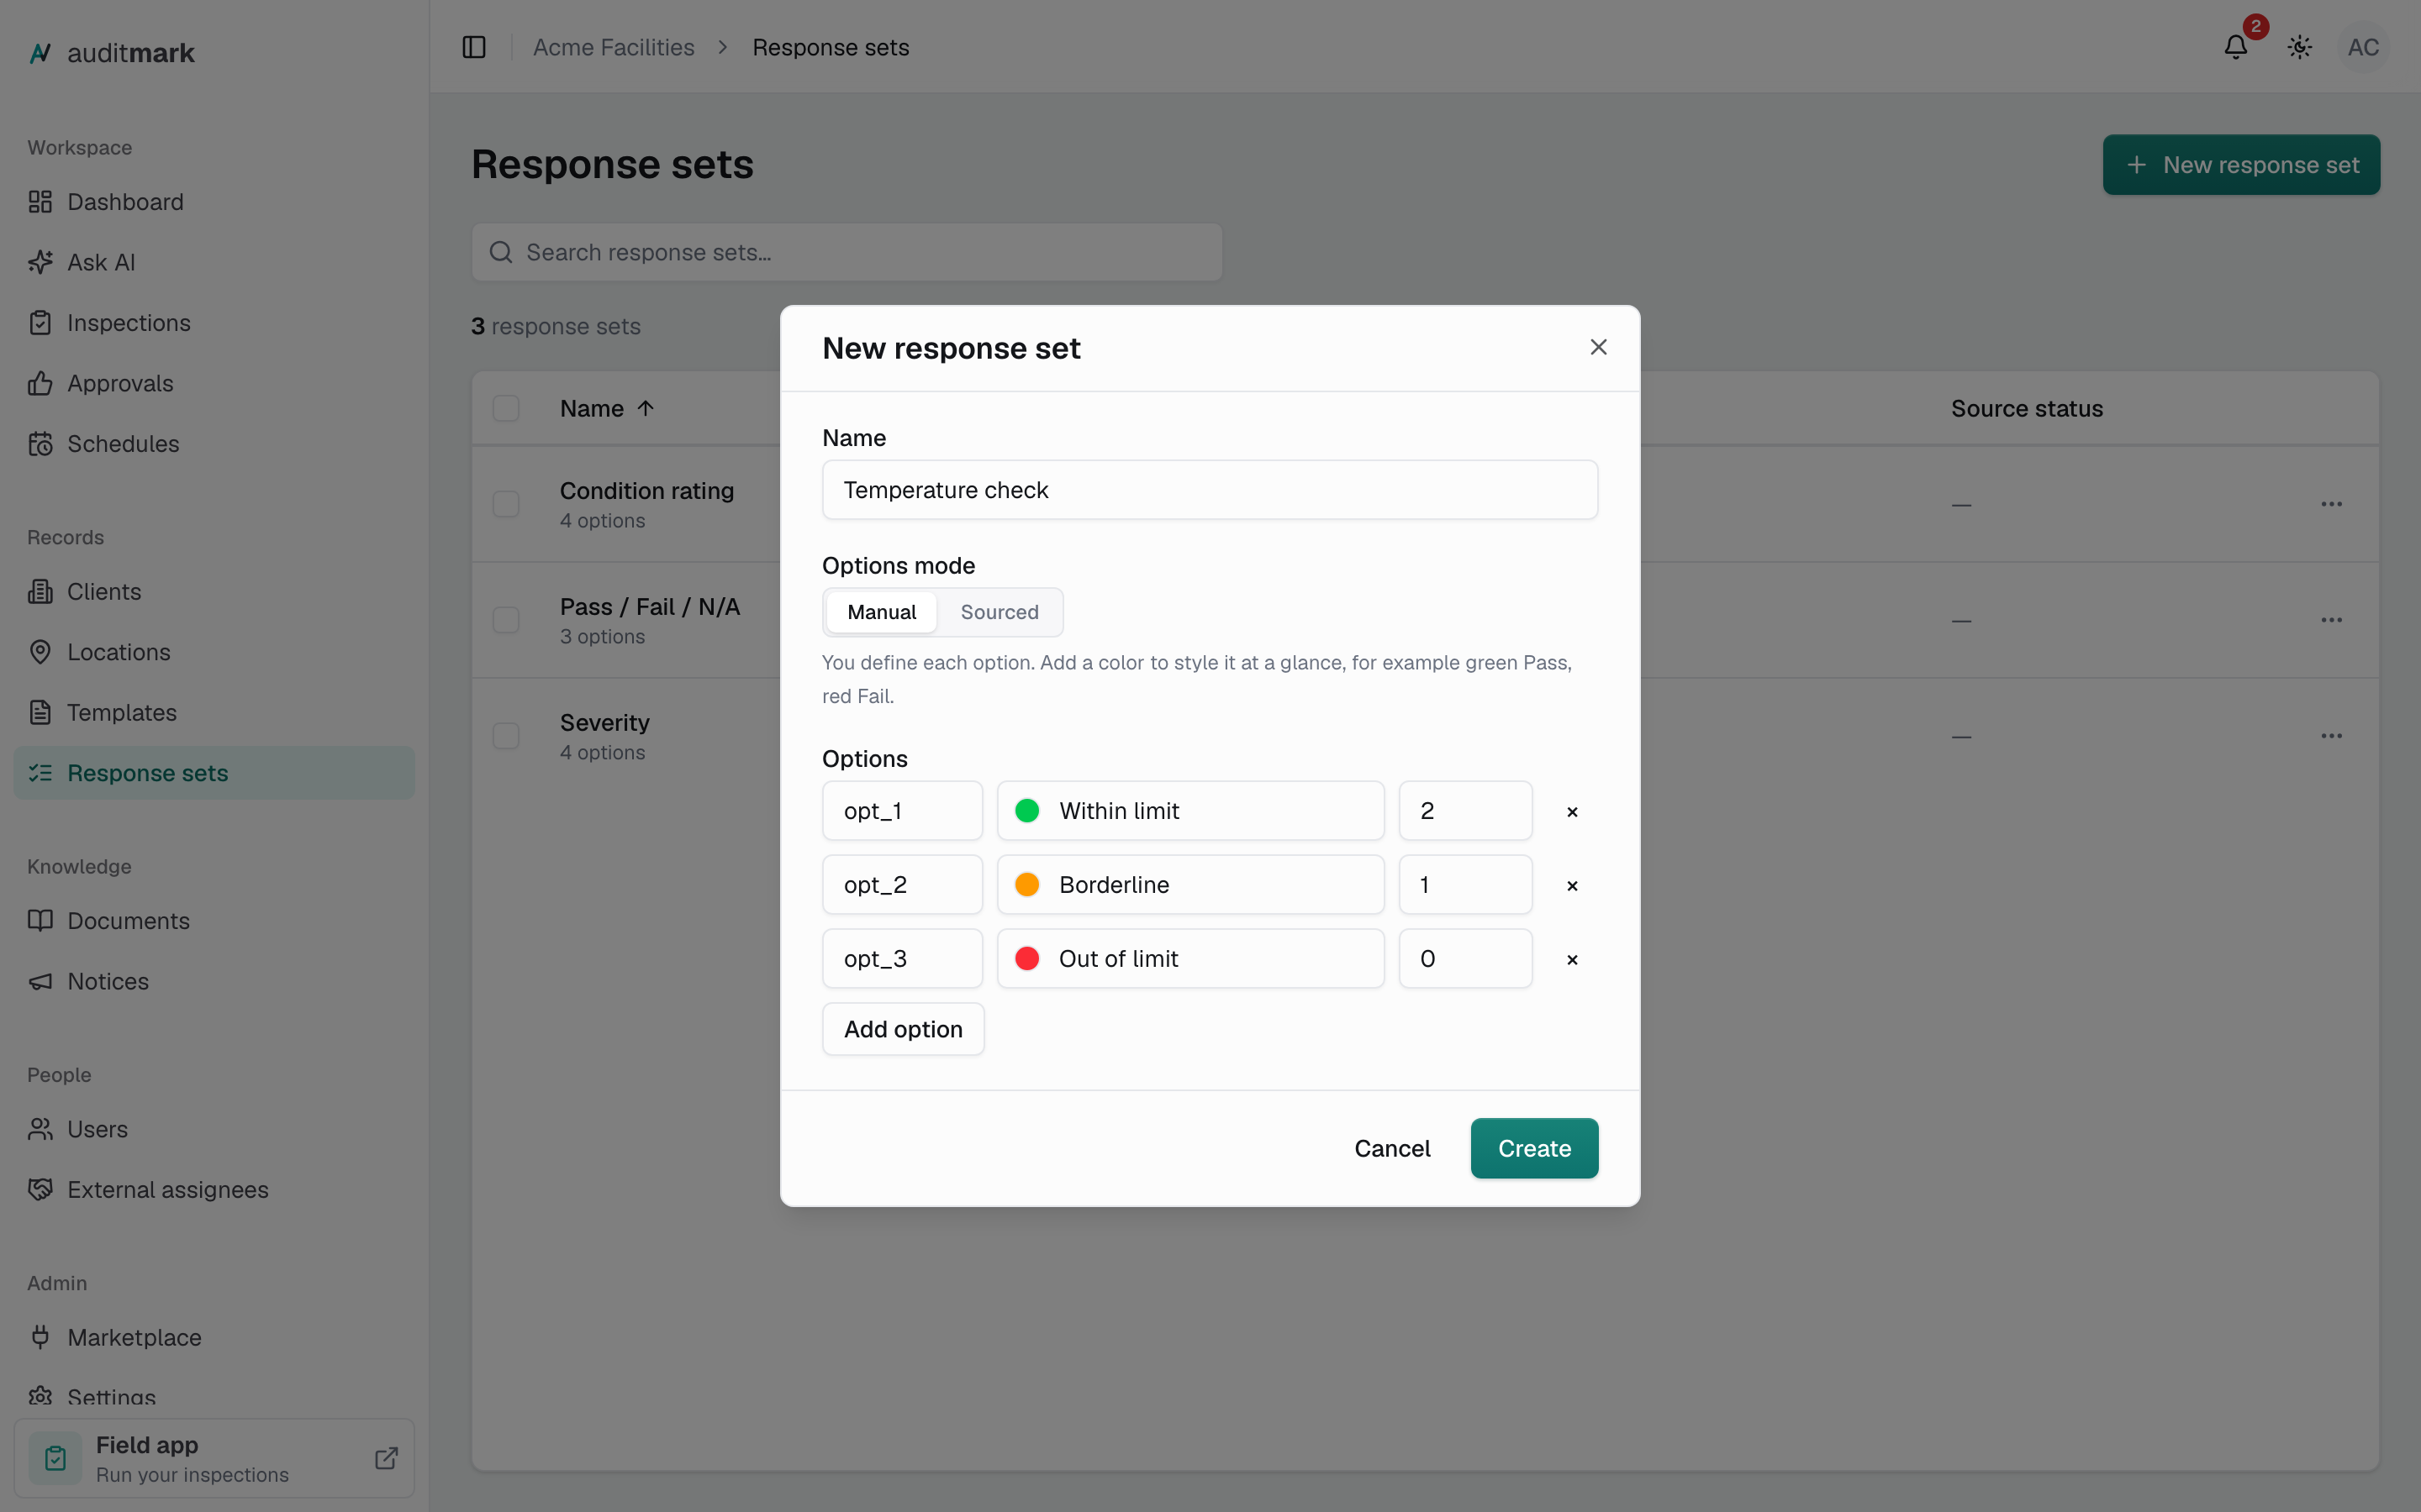
Task: Change the red color of Out of limit
Action: point(1027,959)
